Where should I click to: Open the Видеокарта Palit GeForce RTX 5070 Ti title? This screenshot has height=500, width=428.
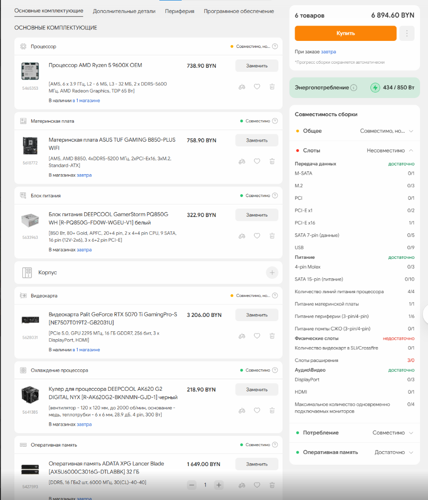coord(113,319)
